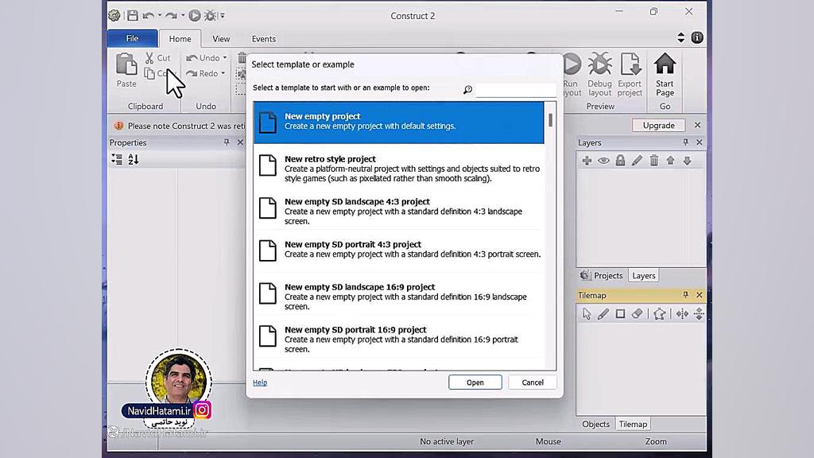Open the Start Page
Viewport: 814px width, 458px height.
pyautogui.click(x=665, y=75)
